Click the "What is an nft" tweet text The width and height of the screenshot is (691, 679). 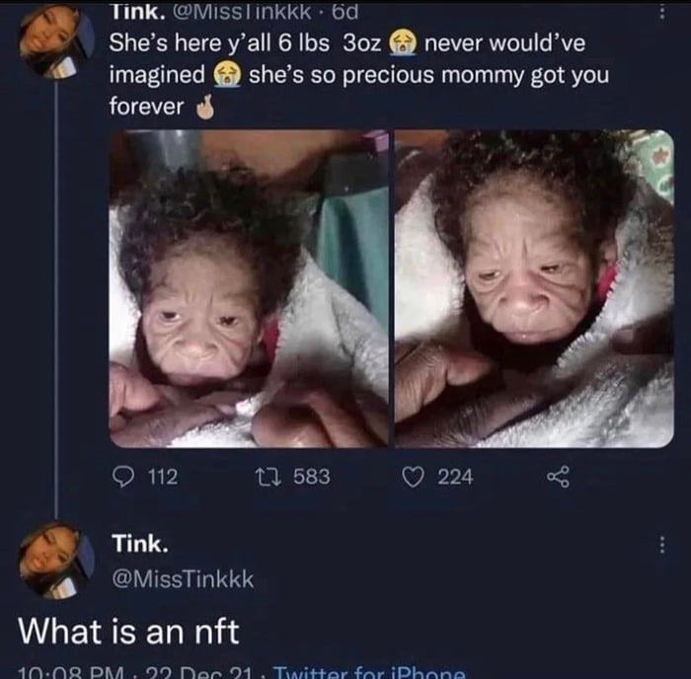pyautogui.click(x=128, y=632)
